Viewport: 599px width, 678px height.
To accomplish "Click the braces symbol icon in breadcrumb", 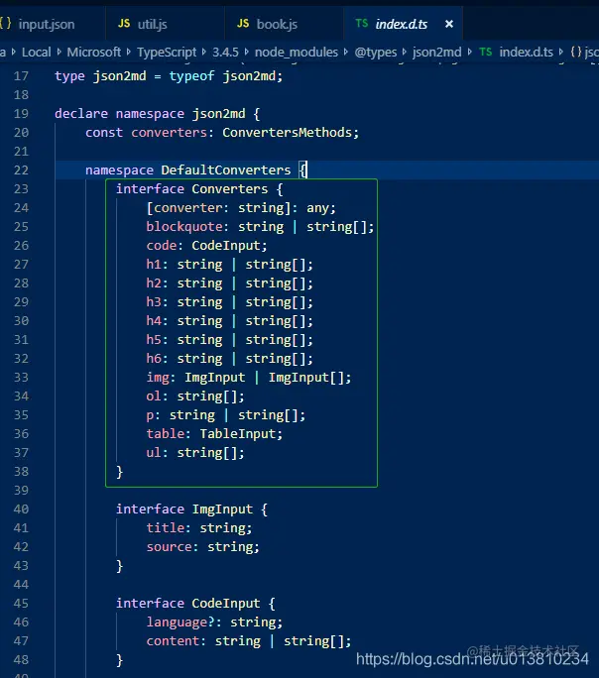I will pyautogui.click(x=576, y=53).
